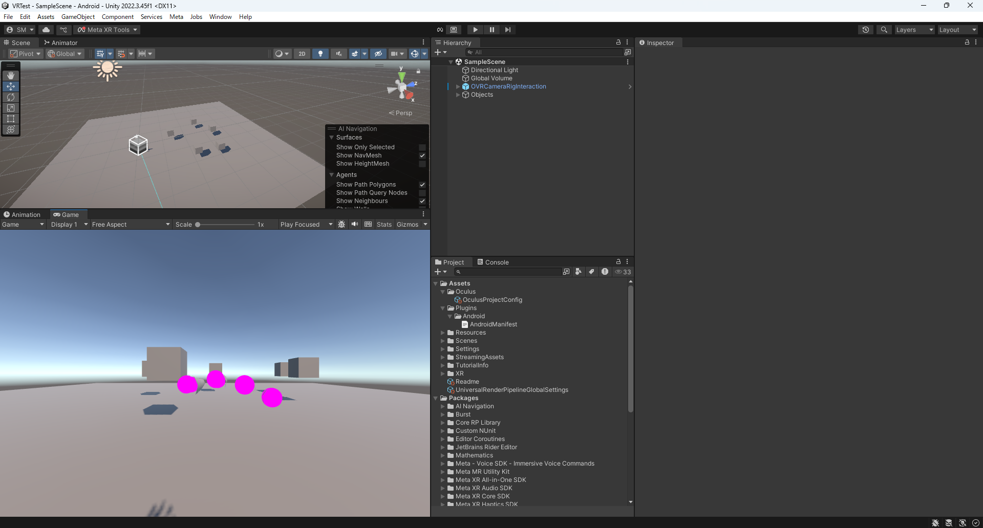Screen dimensions: 983x528
Task: Click the Game view Scale slider
Action: (225, 225)
